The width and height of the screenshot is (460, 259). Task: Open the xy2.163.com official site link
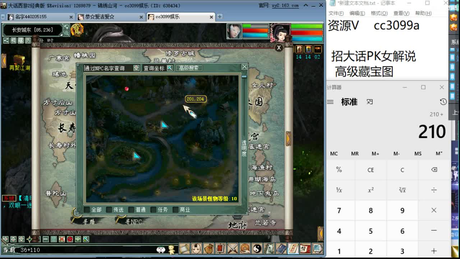tap(285, 5)
